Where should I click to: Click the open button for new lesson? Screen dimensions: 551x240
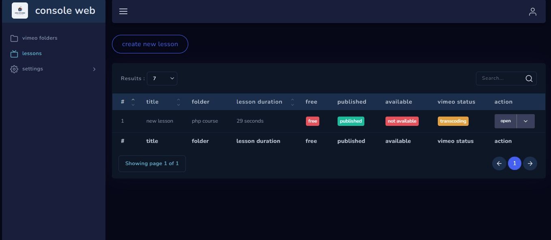[505, 121]
